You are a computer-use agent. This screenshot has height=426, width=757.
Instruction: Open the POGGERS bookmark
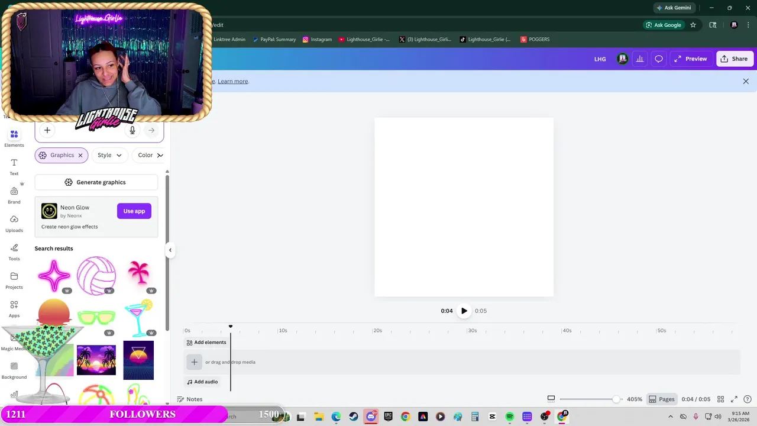point(535,40)
